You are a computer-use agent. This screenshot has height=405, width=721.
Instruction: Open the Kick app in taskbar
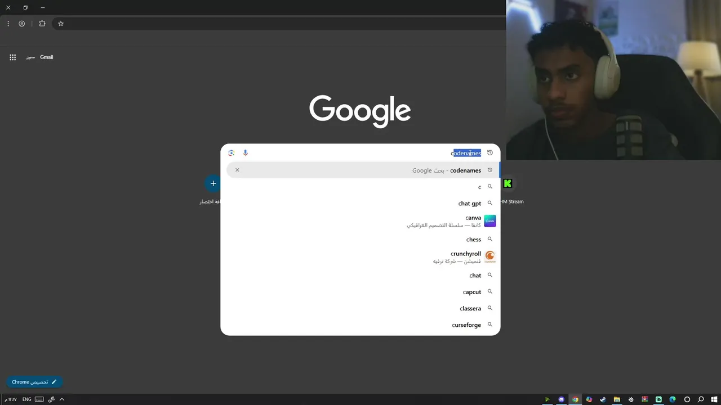pos(658,399)
